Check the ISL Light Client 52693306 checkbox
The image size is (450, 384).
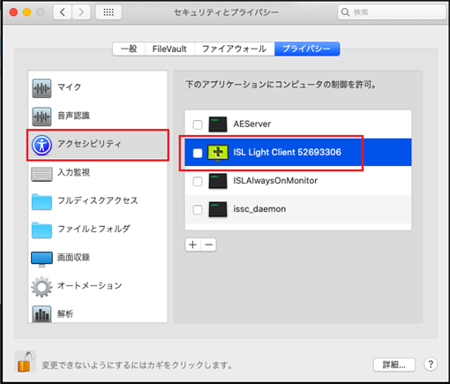198,153
